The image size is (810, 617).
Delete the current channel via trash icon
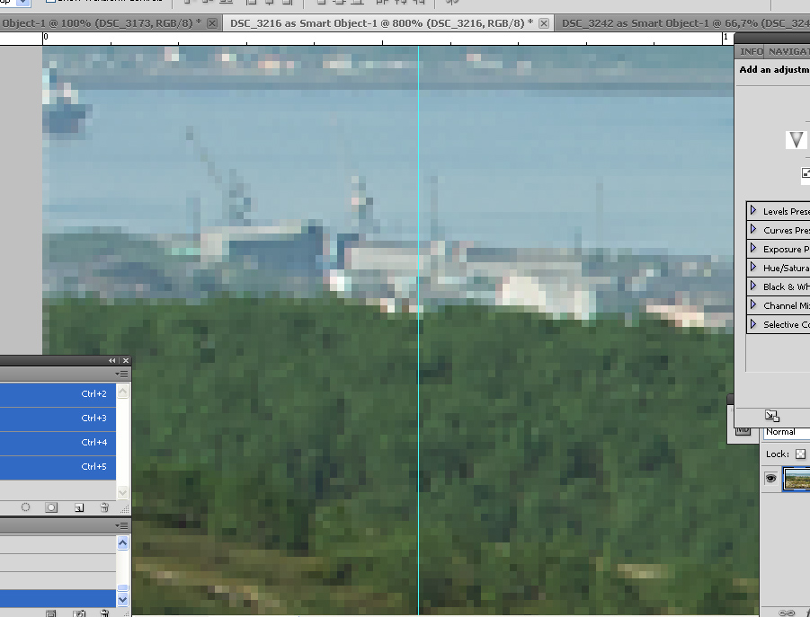(104, 507)
